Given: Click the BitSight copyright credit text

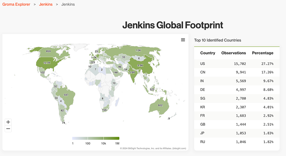Looking at the screenshot, I should [153, 148].
